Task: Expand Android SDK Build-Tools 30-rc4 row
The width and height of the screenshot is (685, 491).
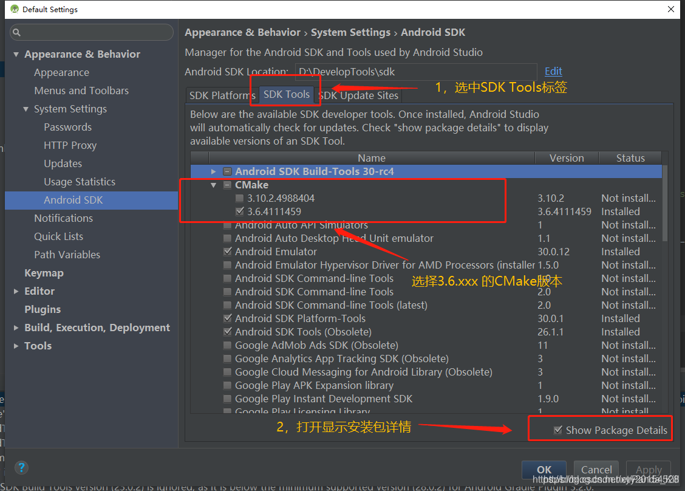Action: coord(214,171)
